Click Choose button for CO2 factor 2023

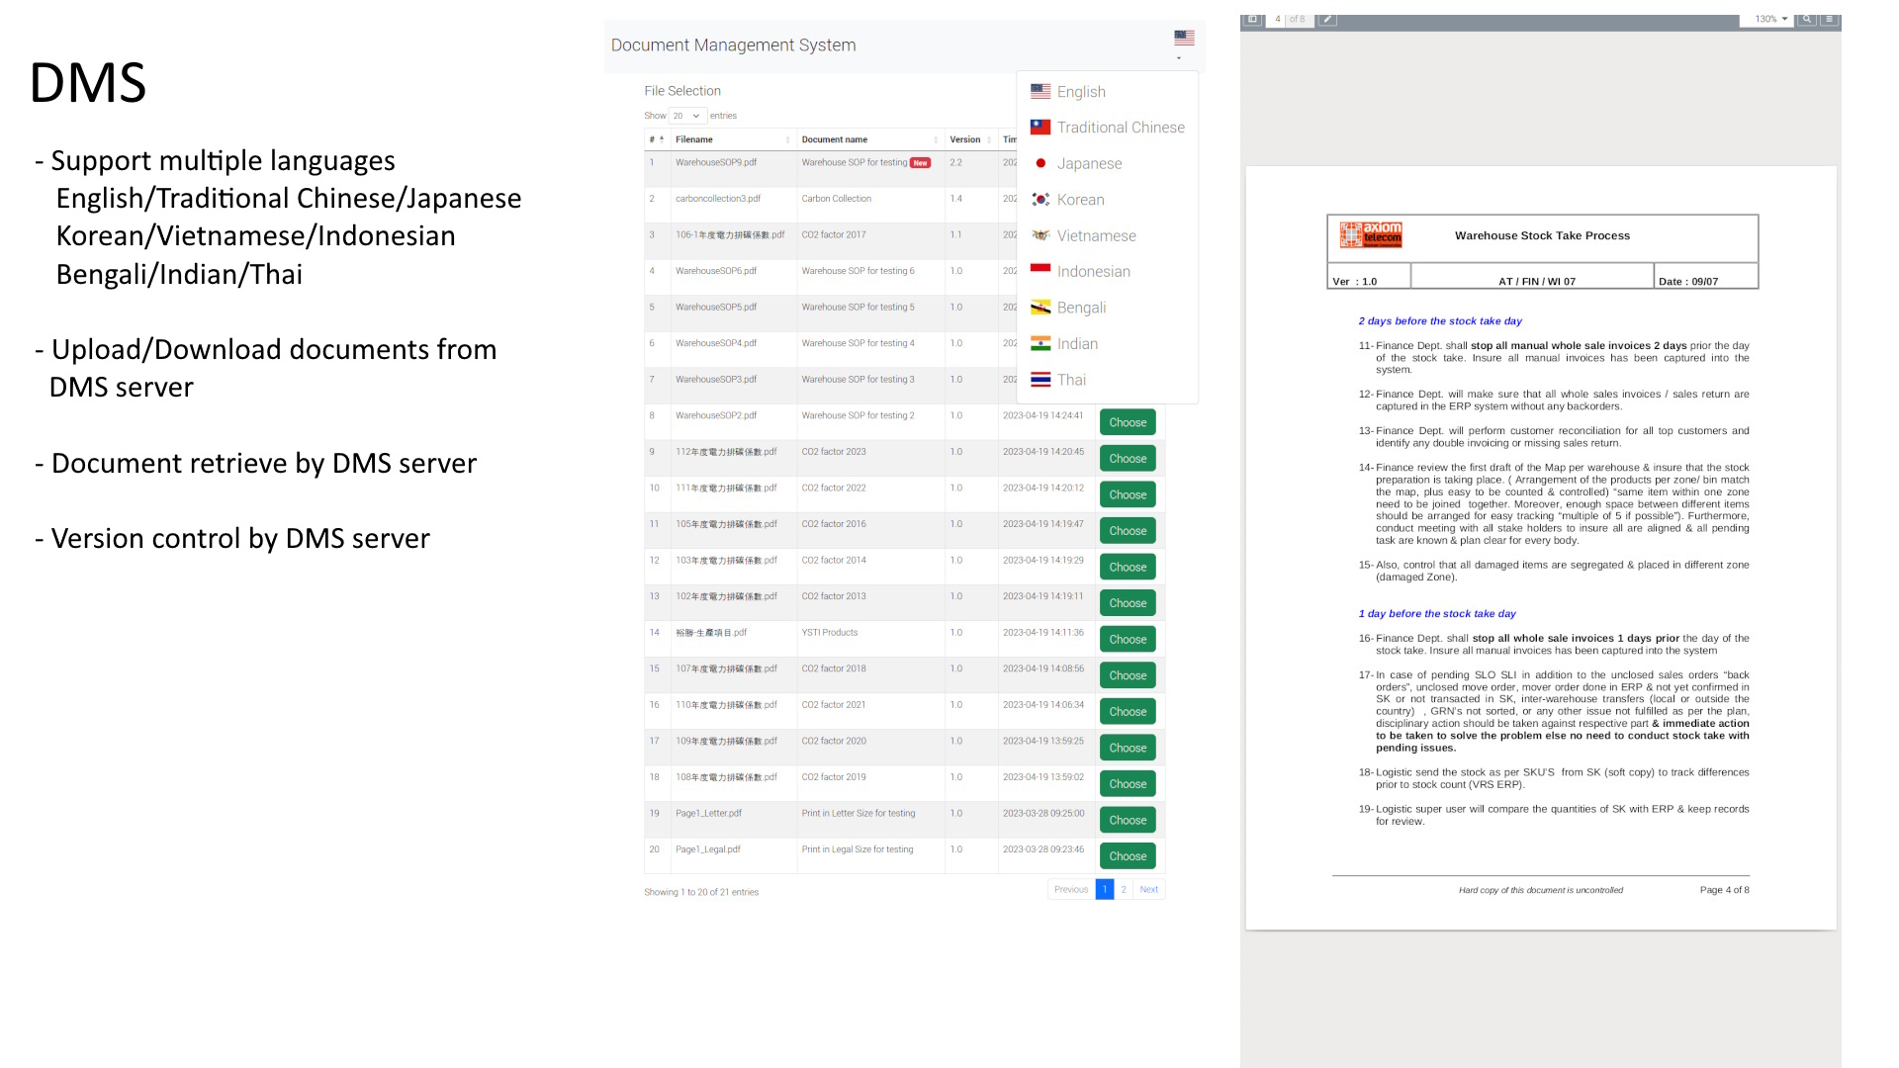tap(1128, 459)
